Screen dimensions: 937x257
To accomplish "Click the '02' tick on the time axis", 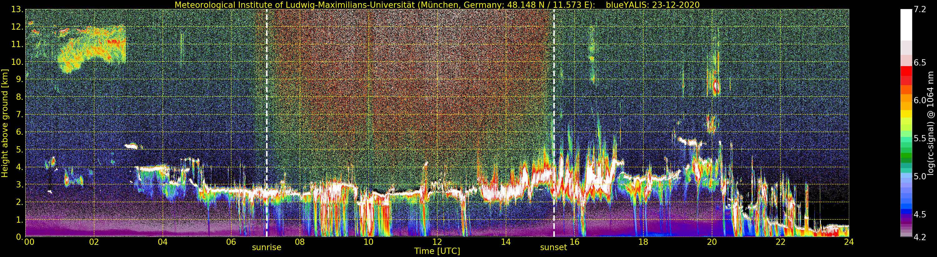I will pyautogui.click(x=94, y=242).
